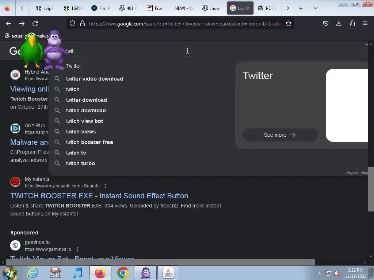Switch to the NEW! - Bo tab

click(184, 8)
